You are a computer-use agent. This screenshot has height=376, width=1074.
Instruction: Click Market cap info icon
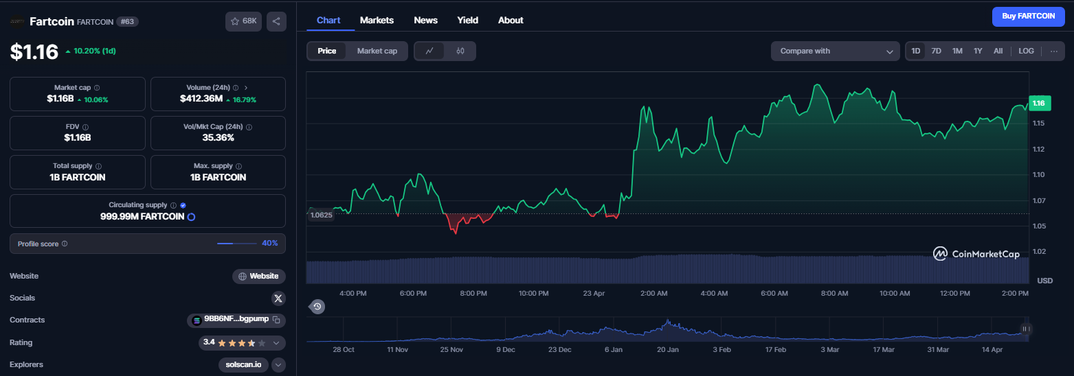97,88
